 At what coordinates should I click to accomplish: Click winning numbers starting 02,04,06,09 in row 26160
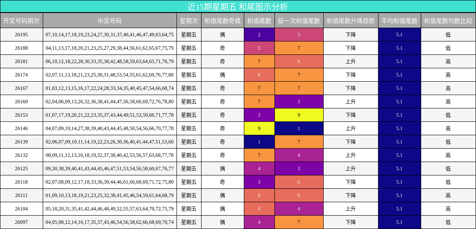110,102
